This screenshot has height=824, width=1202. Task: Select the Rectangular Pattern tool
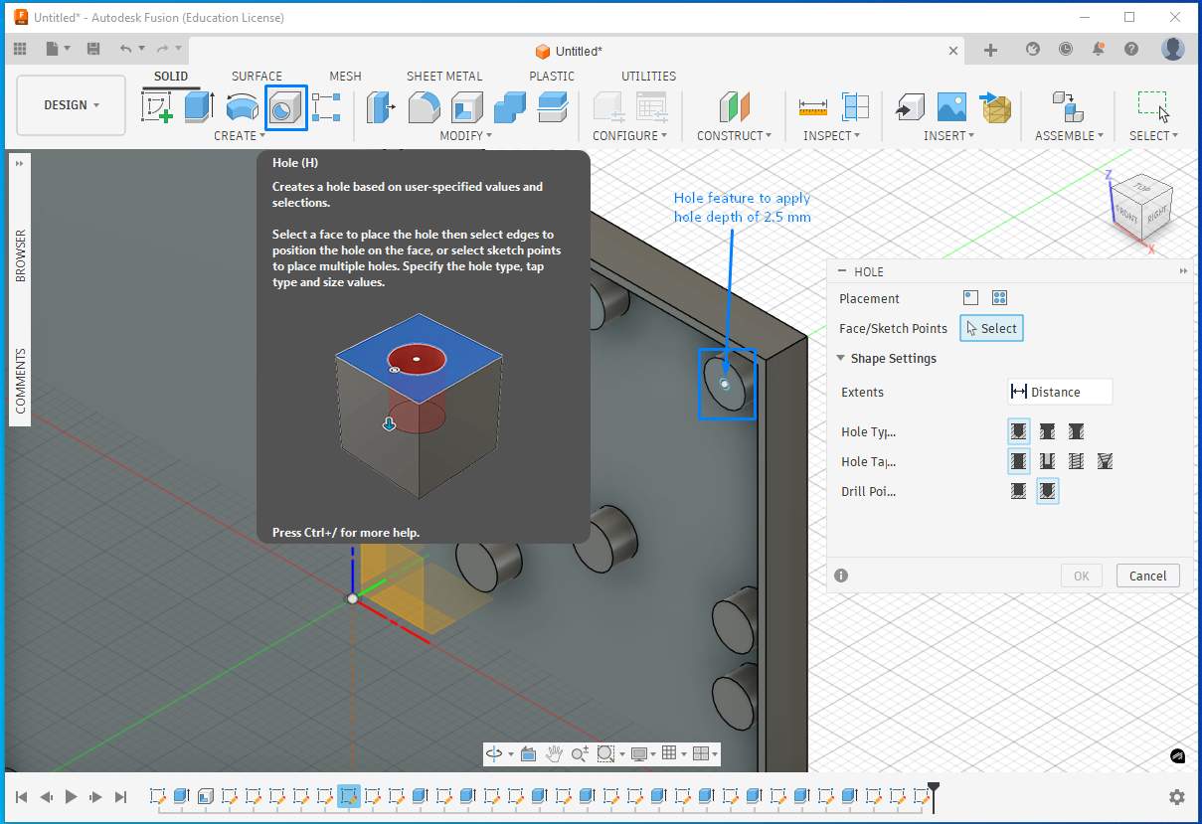click(x=326, y=107)
